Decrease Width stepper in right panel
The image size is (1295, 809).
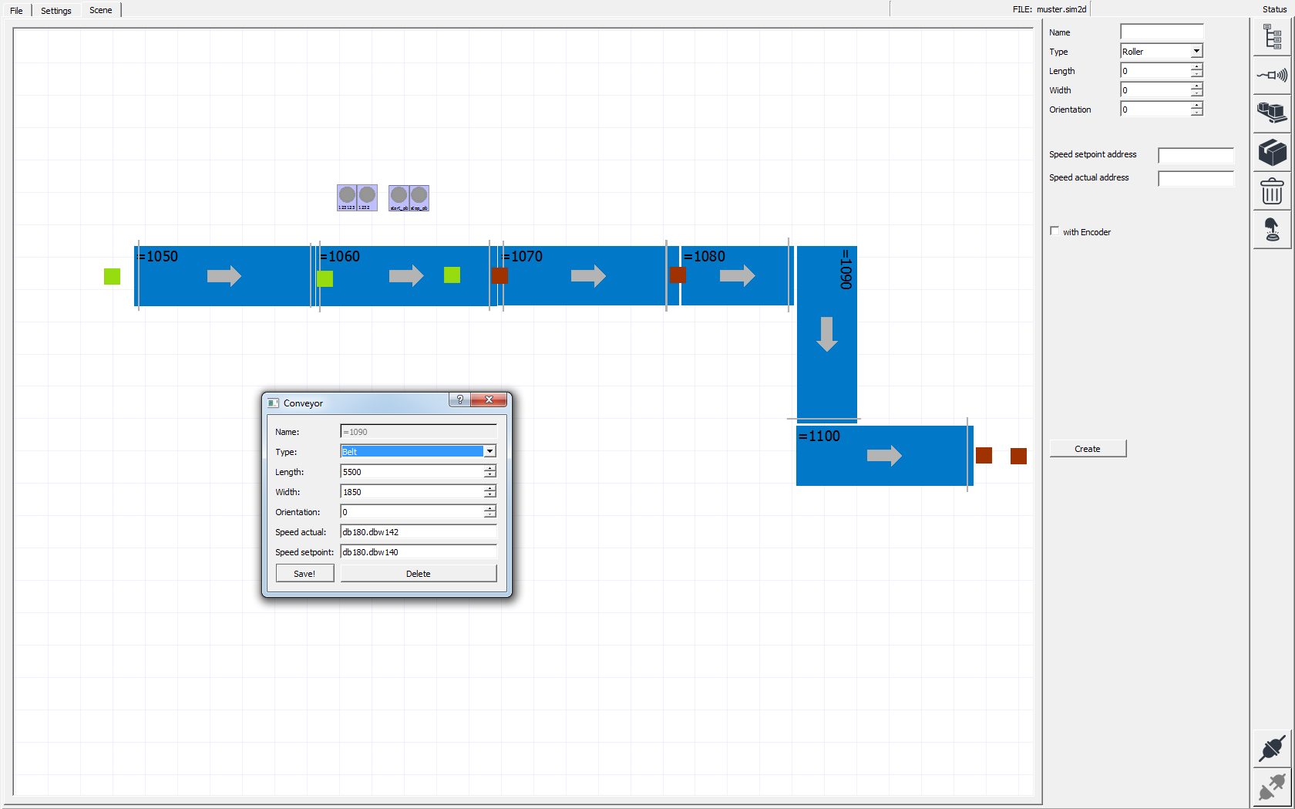[x=1196, y=94]
